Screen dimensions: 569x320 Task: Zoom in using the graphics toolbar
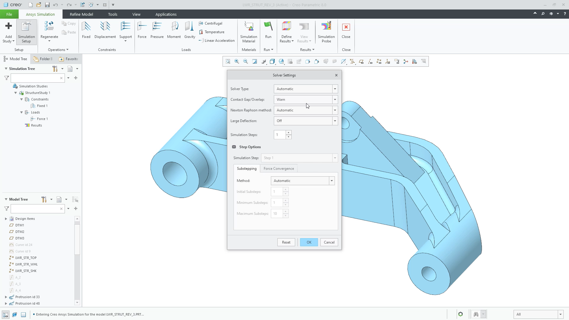(237, 62)
